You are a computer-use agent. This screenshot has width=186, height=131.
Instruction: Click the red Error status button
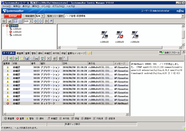pos(13,16)
